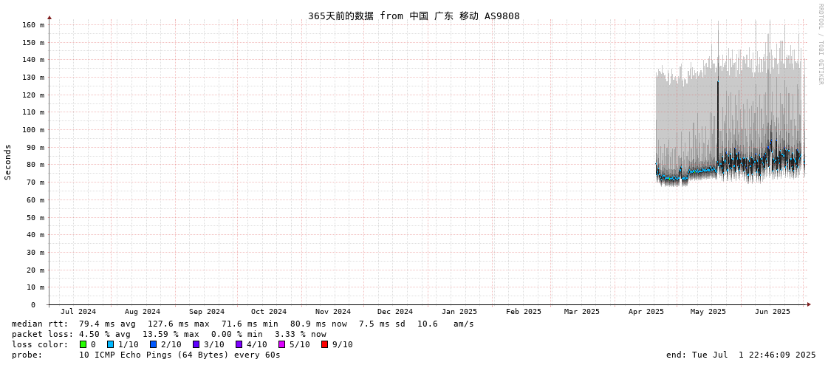828x365 pixels.
Task: Click the '110 m' y-axis label
Action: point(33,112)
